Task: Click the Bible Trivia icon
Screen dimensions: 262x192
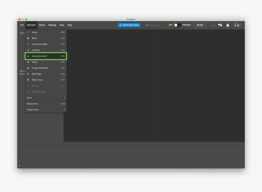Action: pos(28,80)
